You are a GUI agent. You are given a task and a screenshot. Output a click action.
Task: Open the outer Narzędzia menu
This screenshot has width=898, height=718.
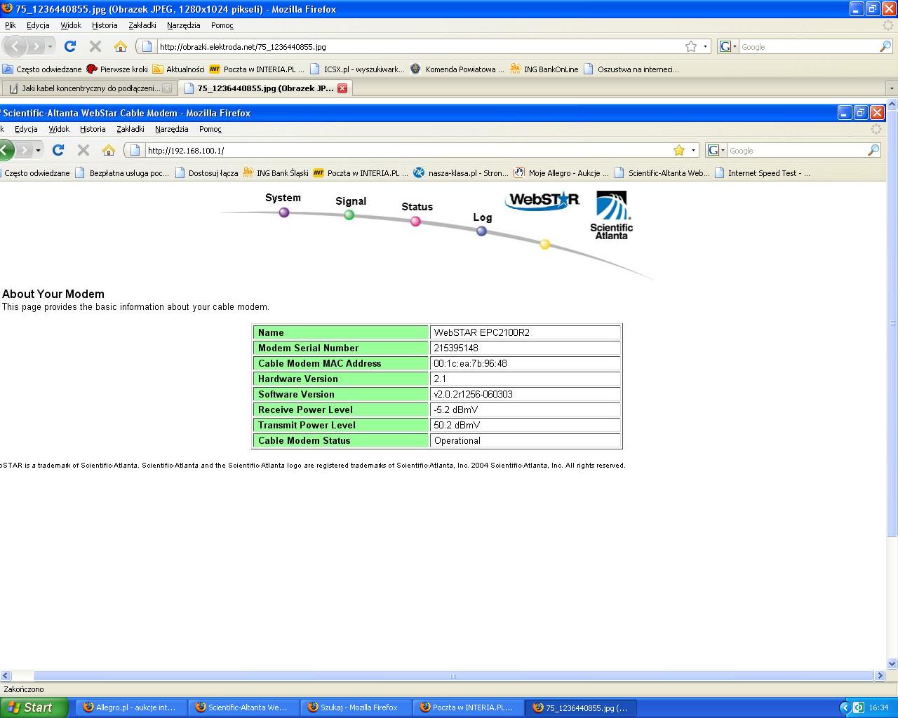(184, 25)
